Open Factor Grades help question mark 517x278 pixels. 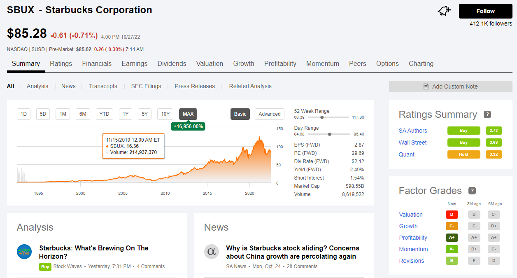(x=472, y=191)
